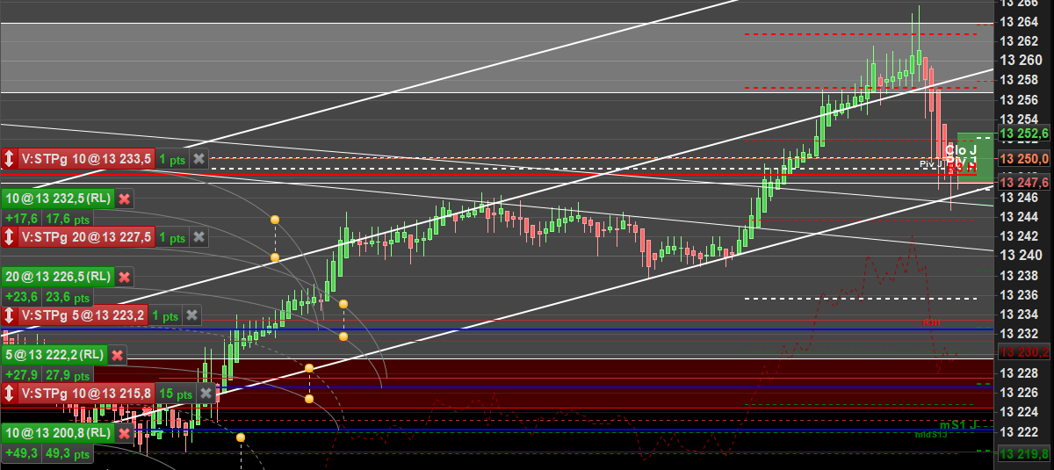Screen dimensions: 1054x470
Task: Close position 20@13 226,5 (RL) with red X
Action: coord(125,277)
